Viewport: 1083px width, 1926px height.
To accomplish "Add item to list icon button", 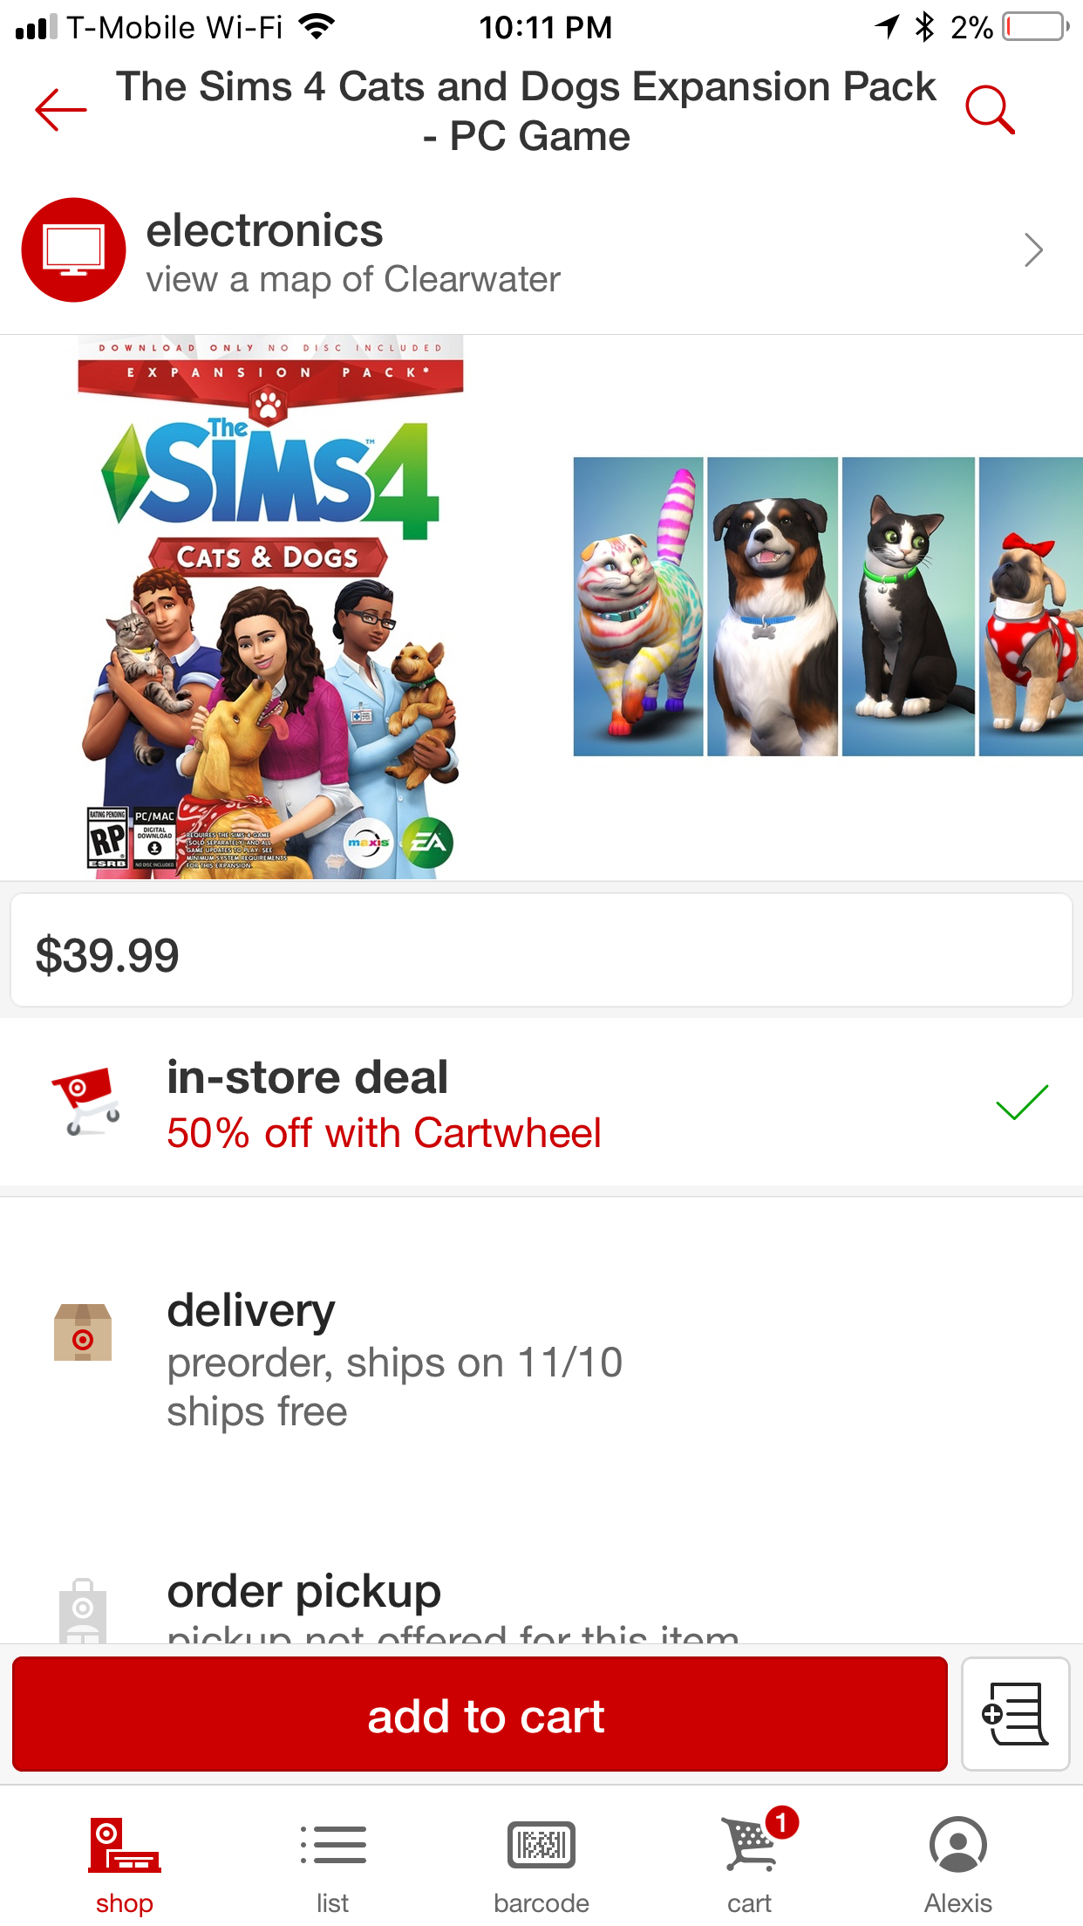I will (1015, 1714).
